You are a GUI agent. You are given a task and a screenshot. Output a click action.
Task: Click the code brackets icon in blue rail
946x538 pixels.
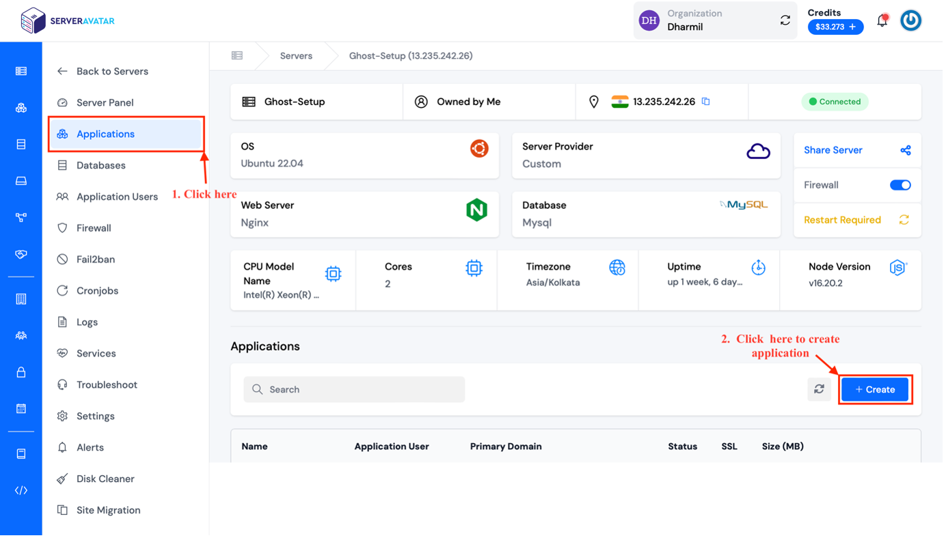pos(21,491)
